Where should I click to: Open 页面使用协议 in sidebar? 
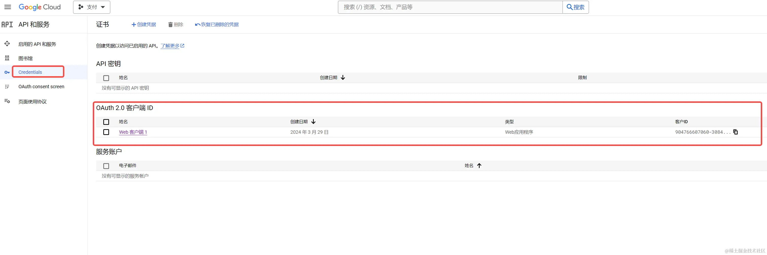(x=32, y=101)
